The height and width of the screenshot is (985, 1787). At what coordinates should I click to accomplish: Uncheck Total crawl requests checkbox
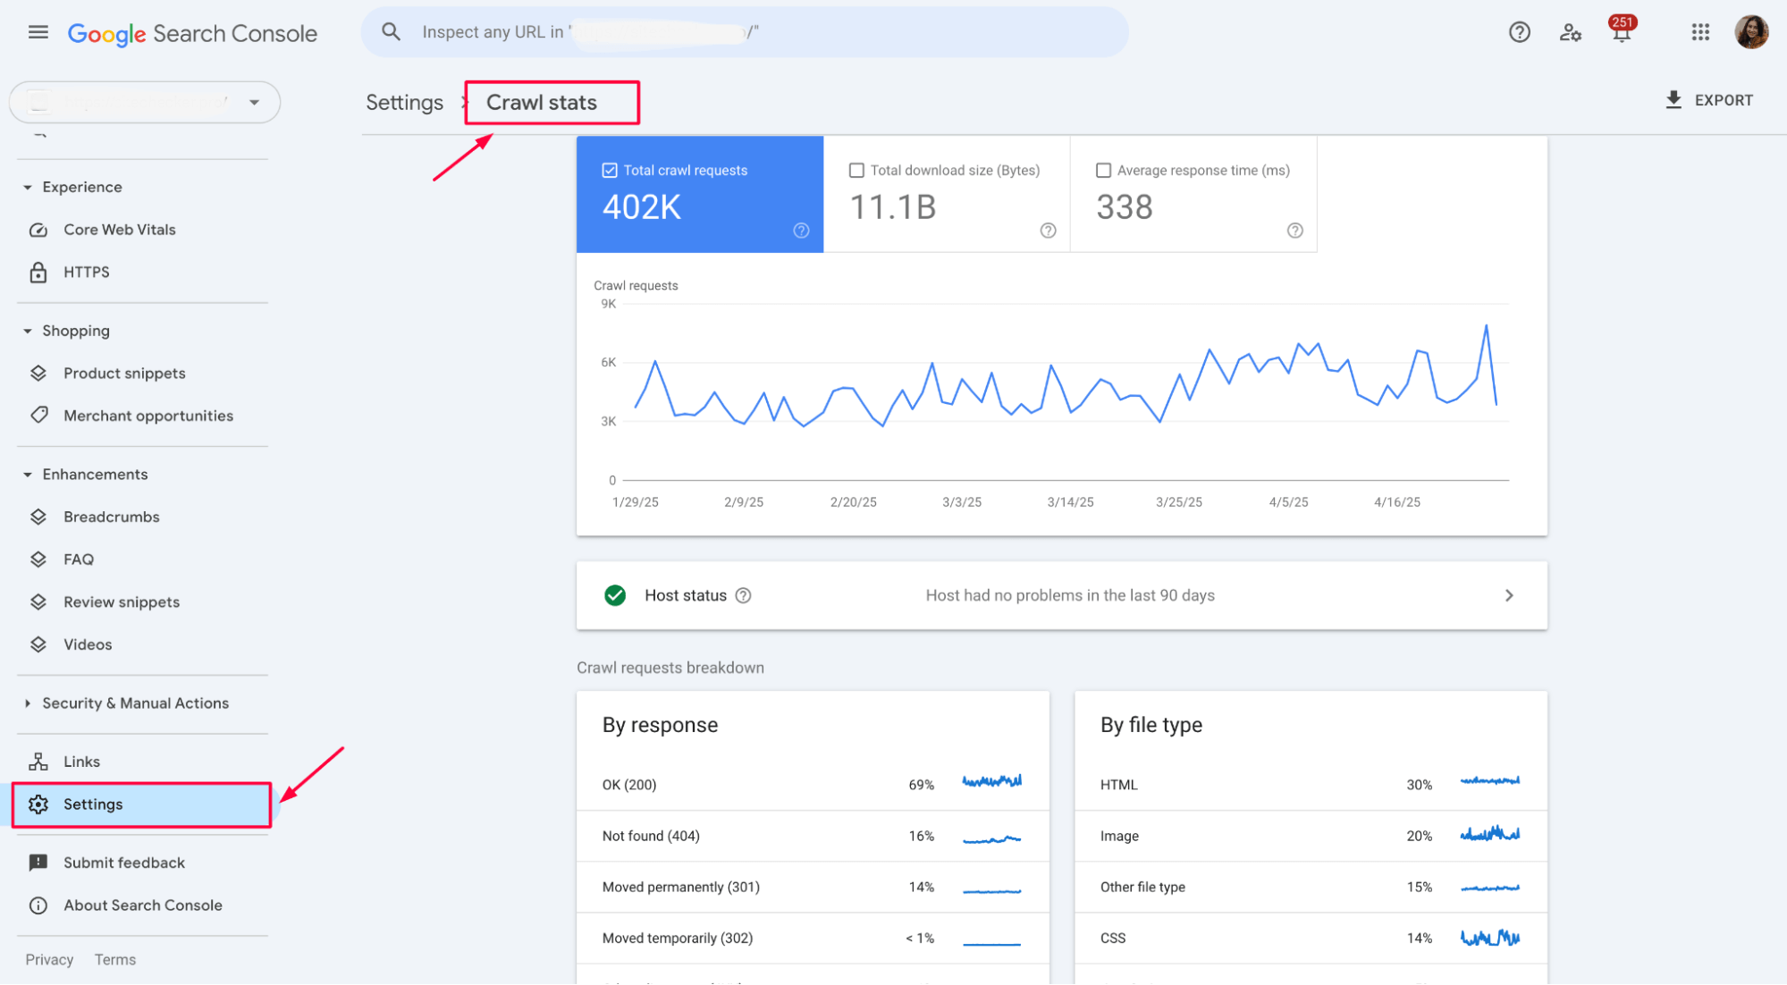point(610,170)
